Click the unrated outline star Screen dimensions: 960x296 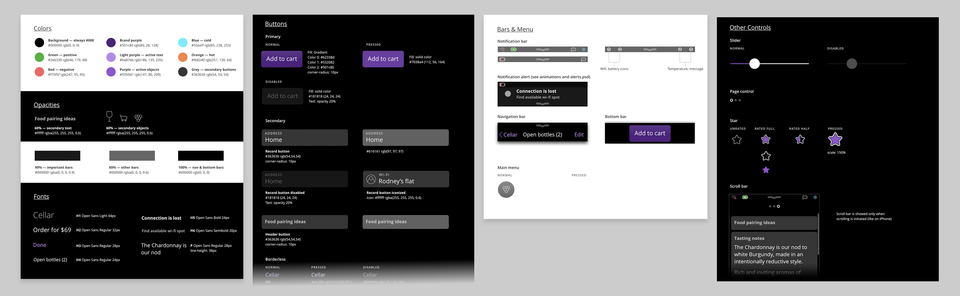pyautogui.click(x=737, y=140)
